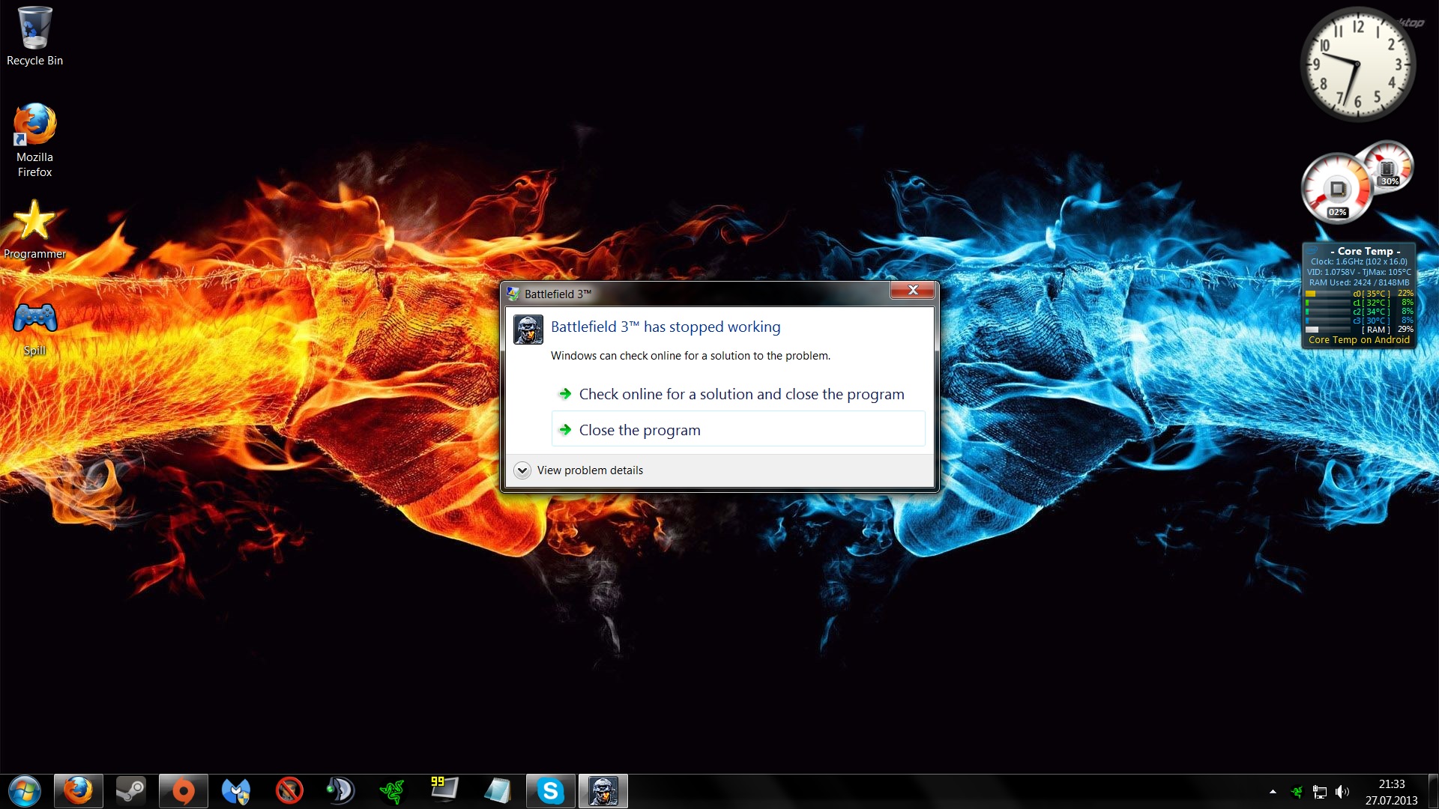
Task: Open the Windows Start menu
Action: (25, 791)
